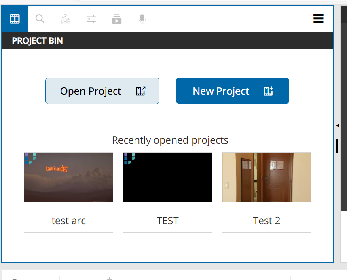This screenshot has height=280, width=347.
Task: Click the open-project icon inside Open Project
Action: [x=140, y=91]
